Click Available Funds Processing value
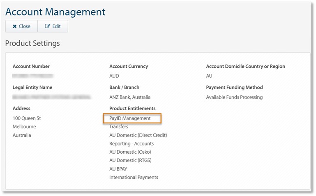 coord(234,97)
